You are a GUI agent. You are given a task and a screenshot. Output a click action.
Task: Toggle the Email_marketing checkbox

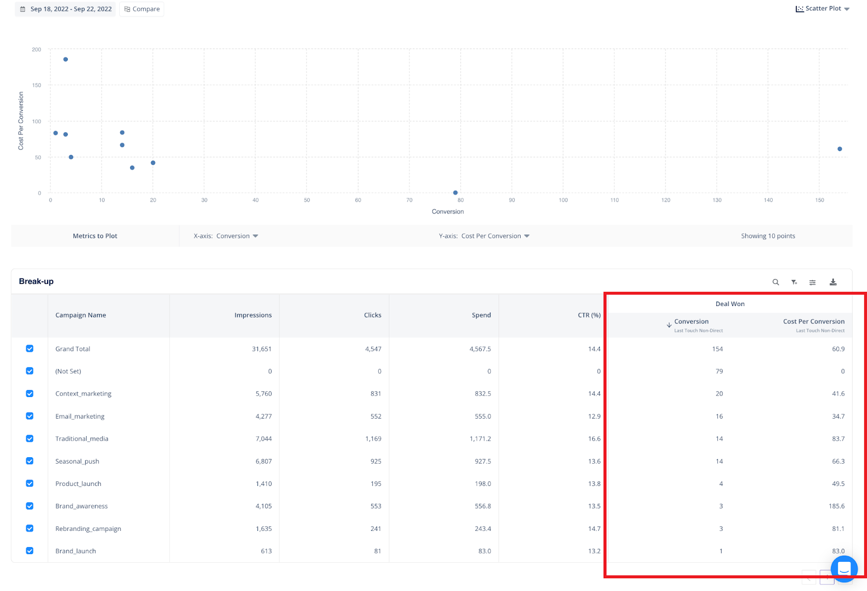[30, 416]
